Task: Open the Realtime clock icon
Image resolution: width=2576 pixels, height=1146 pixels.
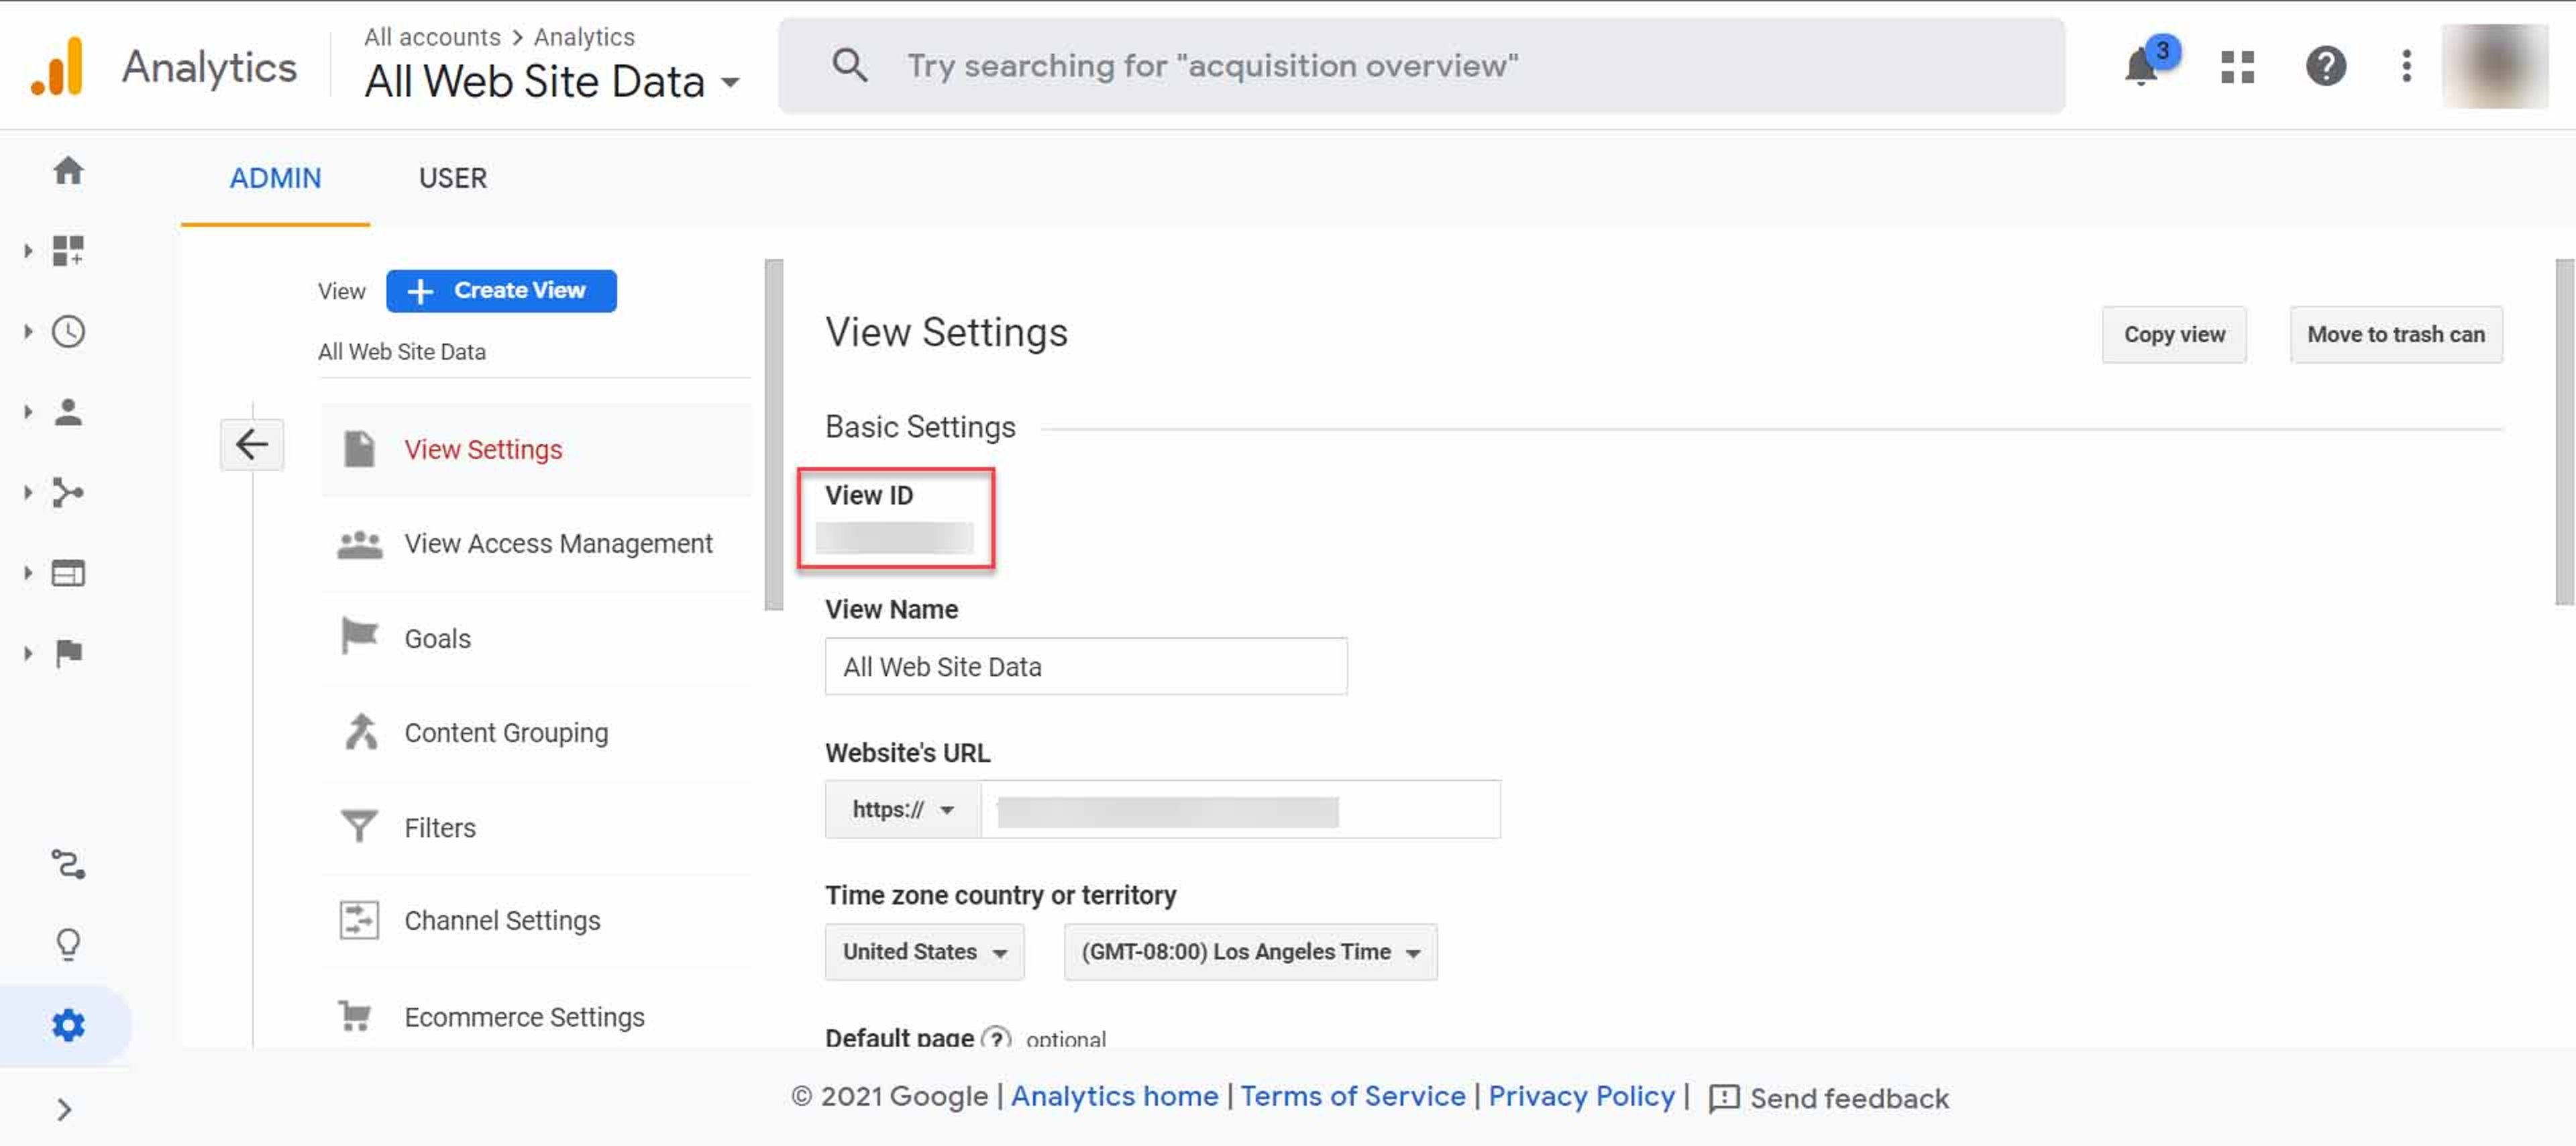Action: click(x=68, y=332)
